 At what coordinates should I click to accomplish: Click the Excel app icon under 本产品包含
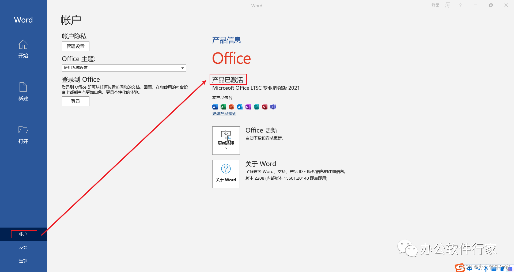tap(223, 107)
